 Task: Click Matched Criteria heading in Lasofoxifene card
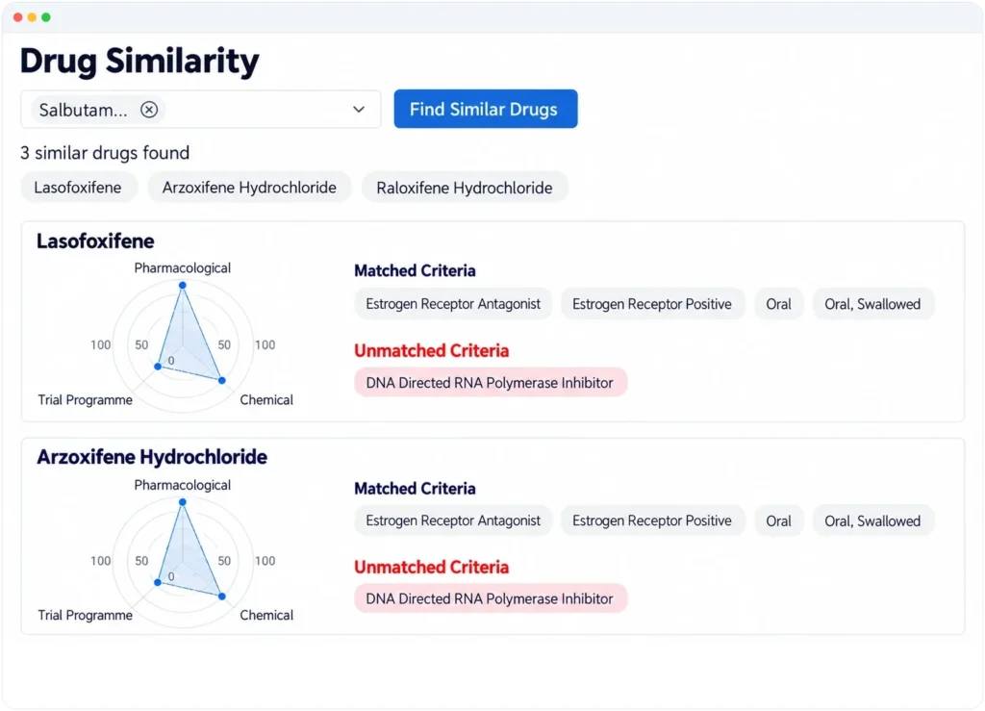[x=415, y=270]
